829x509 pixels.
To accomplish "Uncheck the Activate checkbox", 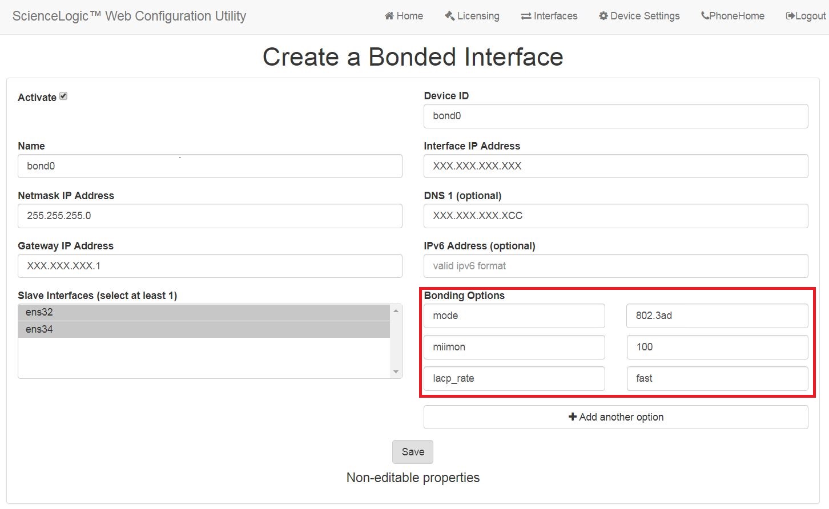I will click(63, 95).
